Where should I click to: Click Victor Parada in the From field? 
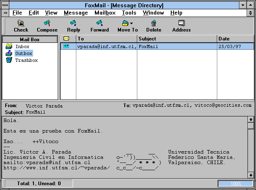coord(44,106)
